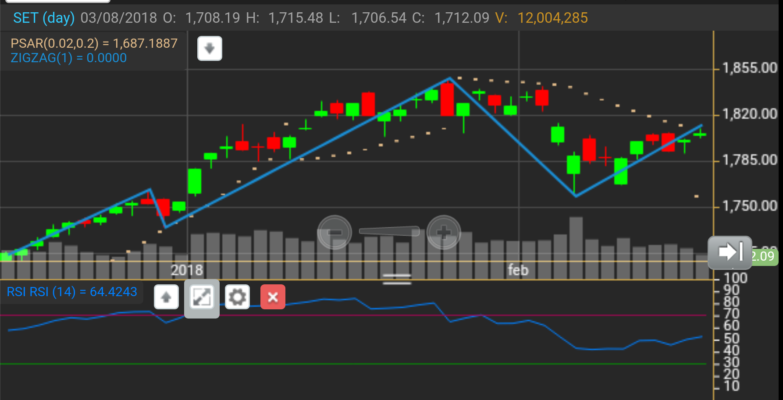This screenshot has height=400, width=783.
Task: Maximize the RSI panel
Action: [202, 298]
